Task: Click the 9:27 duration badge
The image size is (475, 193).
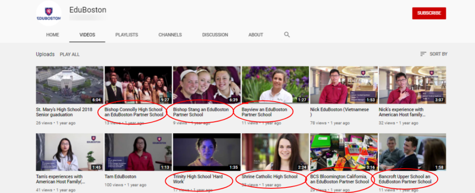Action: [166, 100]
